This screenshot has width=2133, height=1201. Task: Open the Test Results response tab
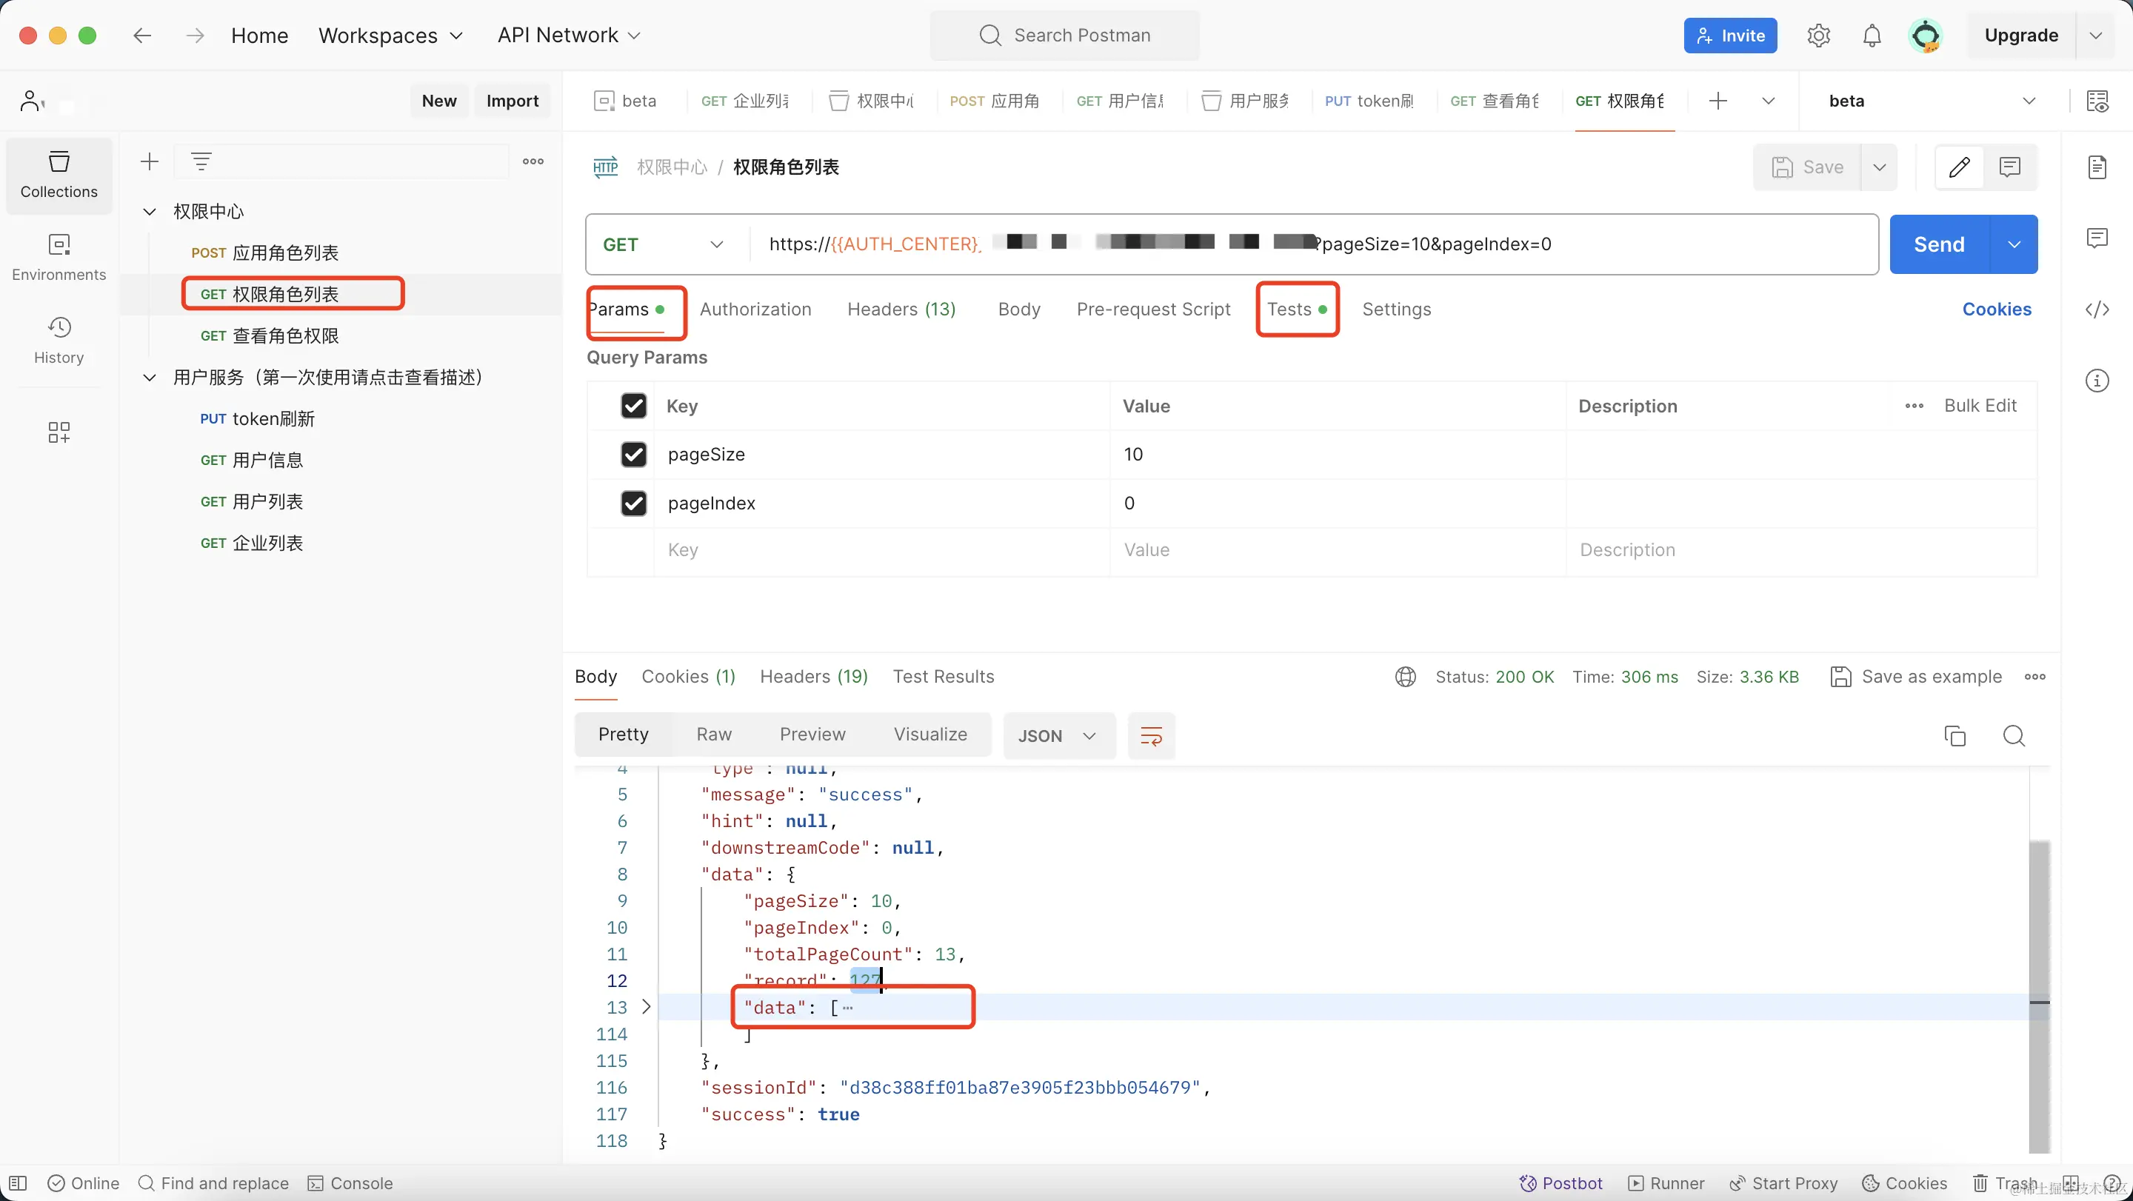(943, 676)
